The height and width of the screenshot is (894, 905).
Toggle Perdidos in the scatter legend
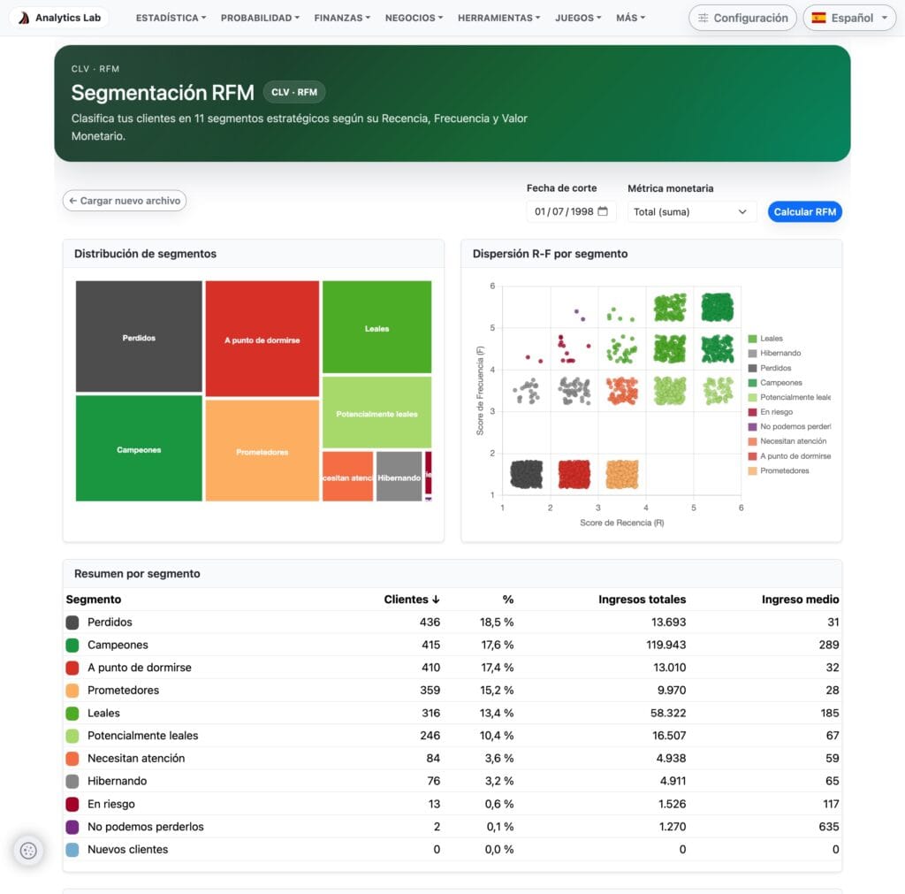770,368
